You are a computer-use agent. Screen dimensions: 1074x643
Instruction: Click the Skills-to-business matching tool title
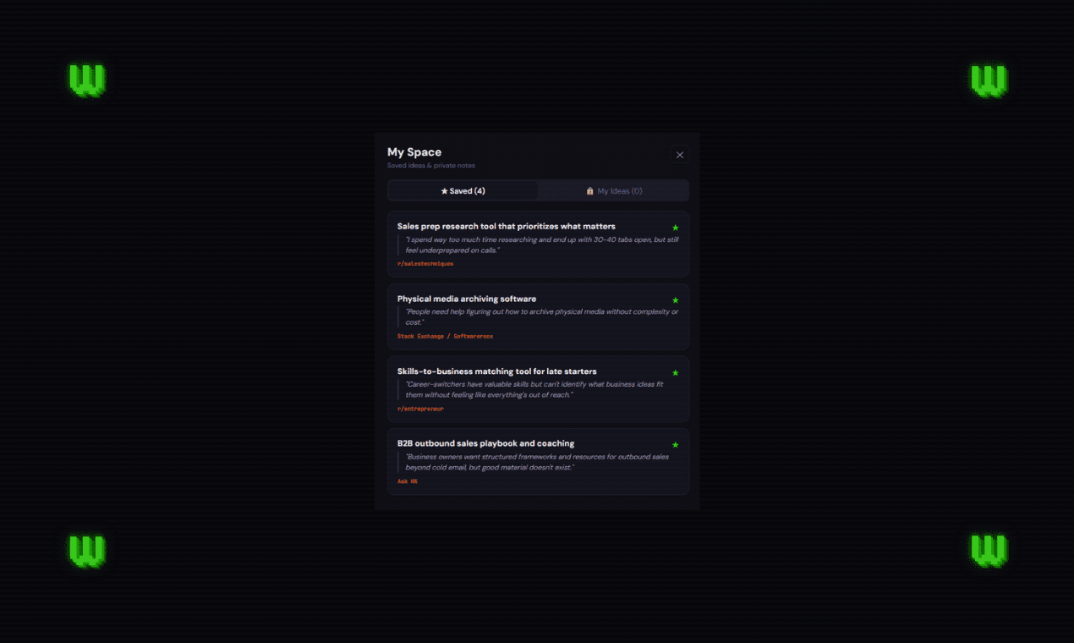[x=496, y=371]
